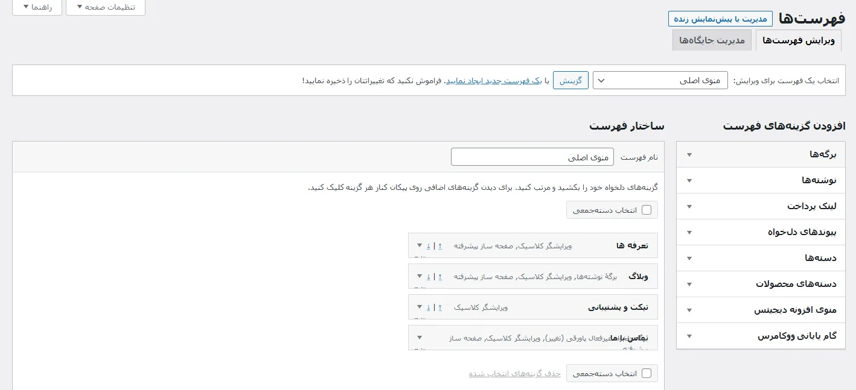The image size is (856, 390).
Task: Switch to ویرایش فهرست‌ها tab
Action: 799,40
